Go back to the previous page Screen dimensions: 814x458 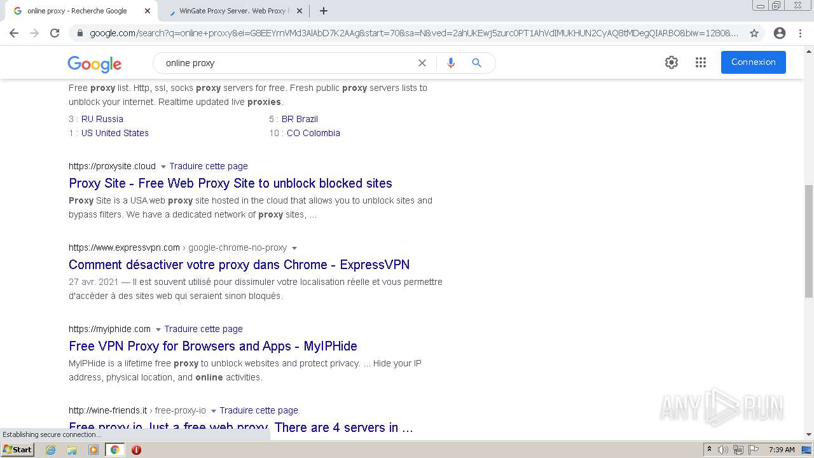(x=14, y=33)
